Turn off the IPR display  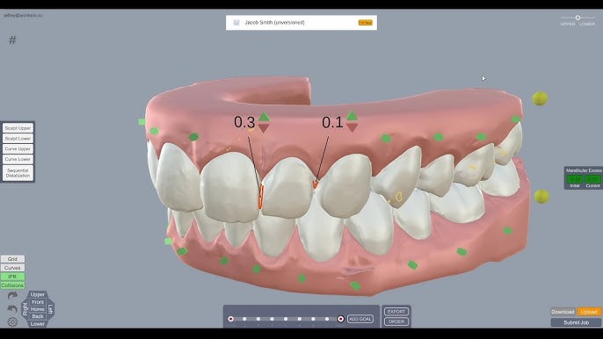point(12,277)
